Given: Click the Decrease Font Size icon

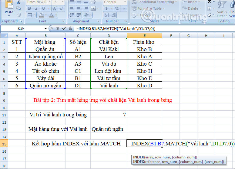Looking at the screenshot, I should coord(61,8).
